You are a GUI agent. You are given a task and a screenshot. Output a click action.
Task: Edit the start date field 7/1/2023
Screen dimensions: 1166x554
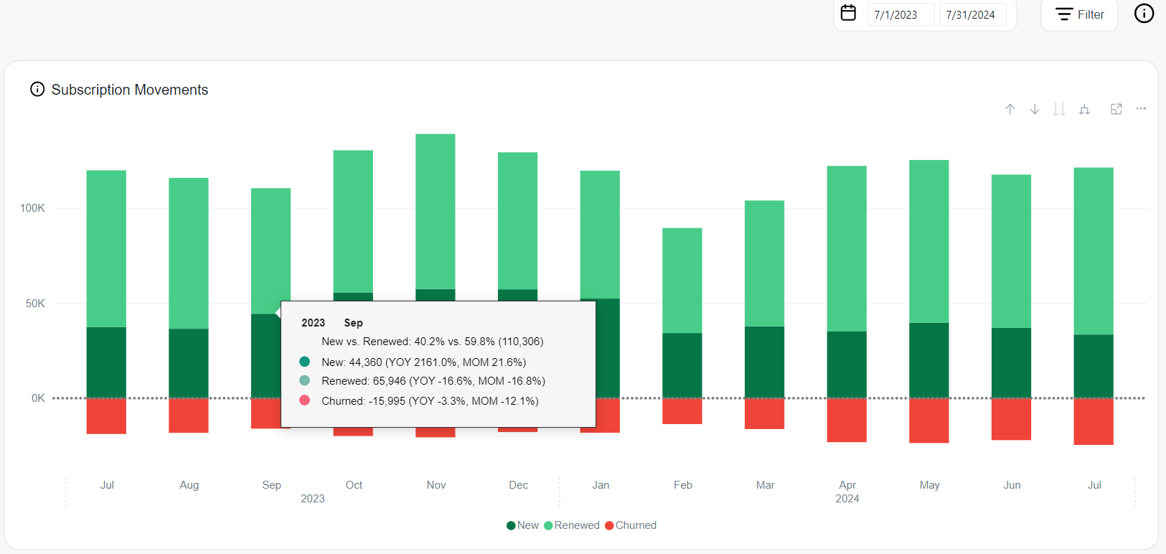click(901, 14)
